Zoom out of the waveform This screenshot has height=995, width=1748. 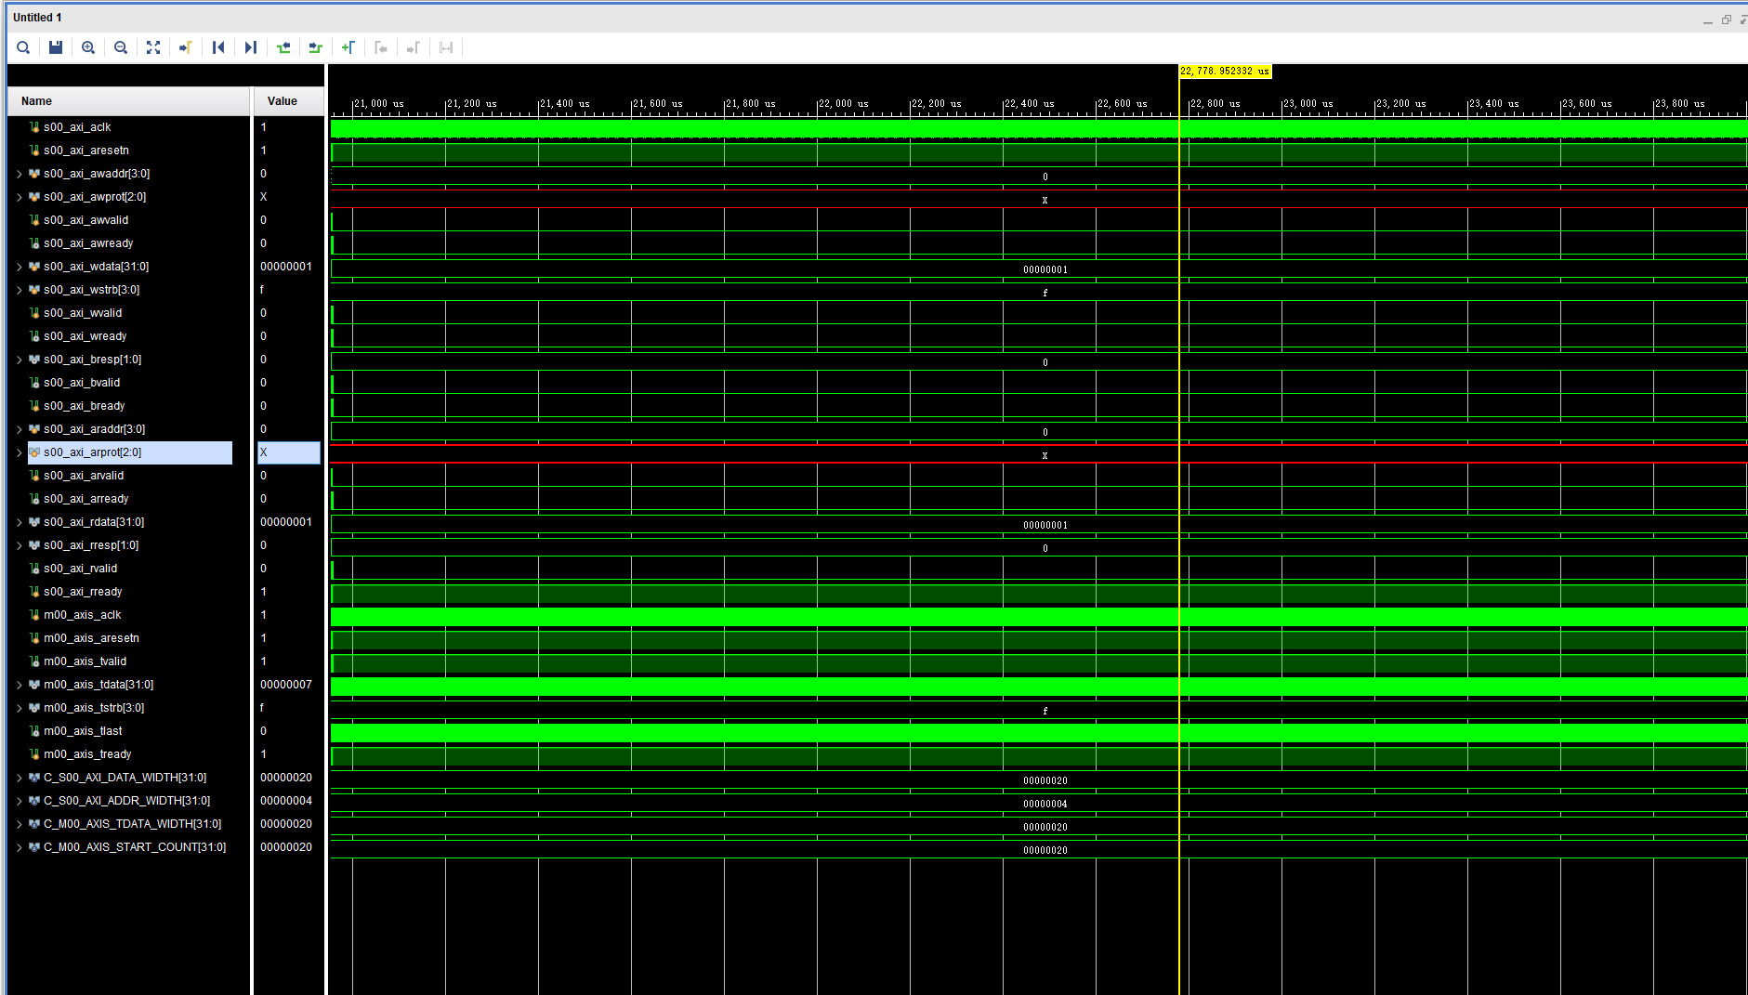pyautogui.click(x=121, y=47)
